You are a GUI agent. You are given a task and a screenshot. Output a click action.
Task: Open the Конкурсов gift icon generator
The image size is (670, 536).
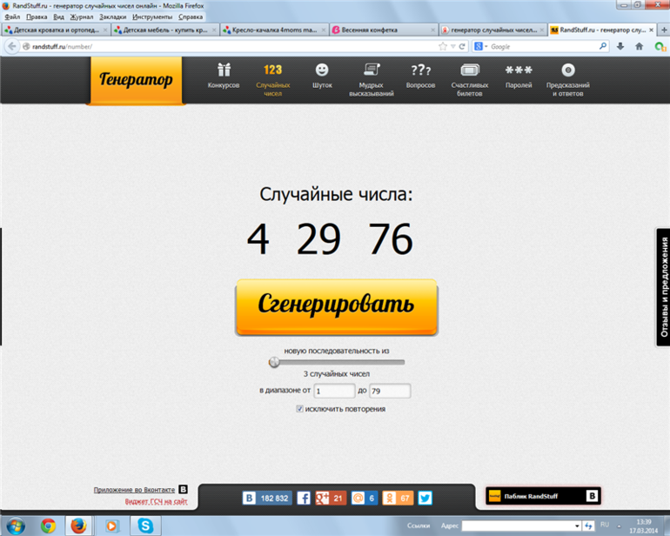224,76
